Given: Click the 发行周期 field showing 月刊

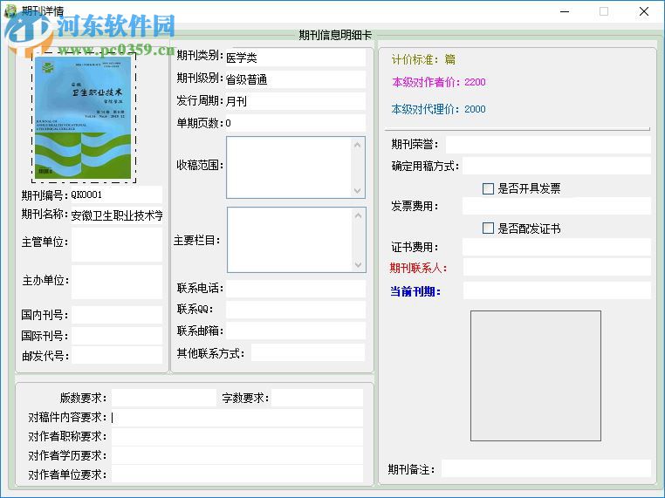Looking at the screenshot, I should coord(295,101).
